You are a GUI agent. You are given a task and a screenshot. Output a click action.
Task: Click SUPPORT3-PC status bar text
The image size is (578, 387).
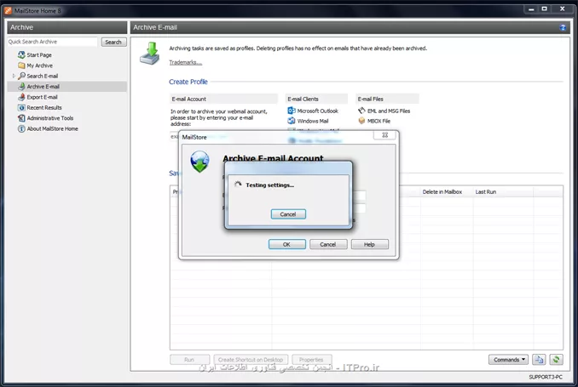(546, 377)
